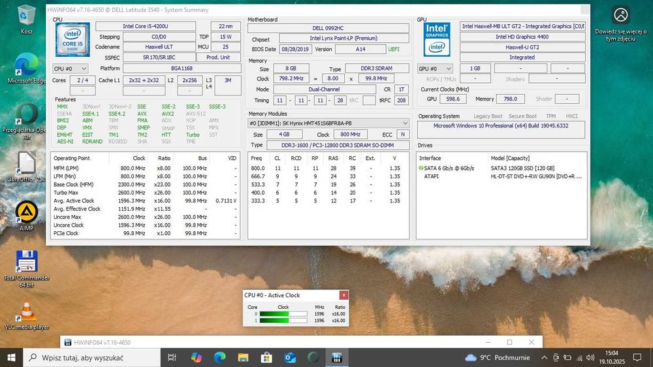Open Edge browser from the taskbar
This screenshot has width=653, height=367.
point(219,357)
